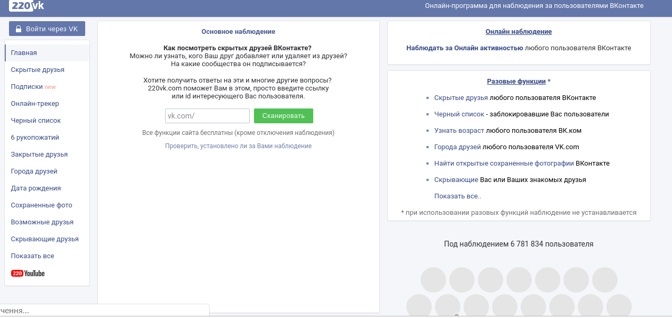Select Скрывающие друзья in the sidebar
The width and height of the screenshot is (672, 318).
[47, 239]
